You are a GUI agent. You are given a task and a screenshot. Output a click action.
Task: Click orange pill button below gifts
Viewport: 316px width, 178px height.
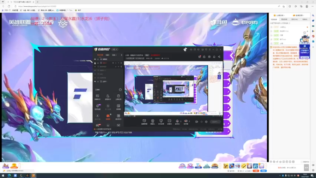256,171
